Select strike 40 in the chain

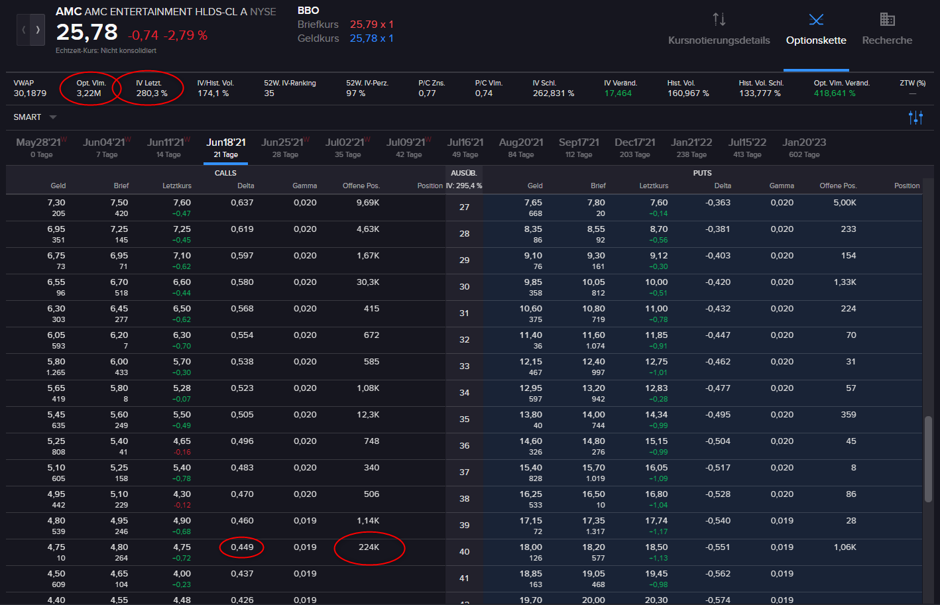[464, 552]
